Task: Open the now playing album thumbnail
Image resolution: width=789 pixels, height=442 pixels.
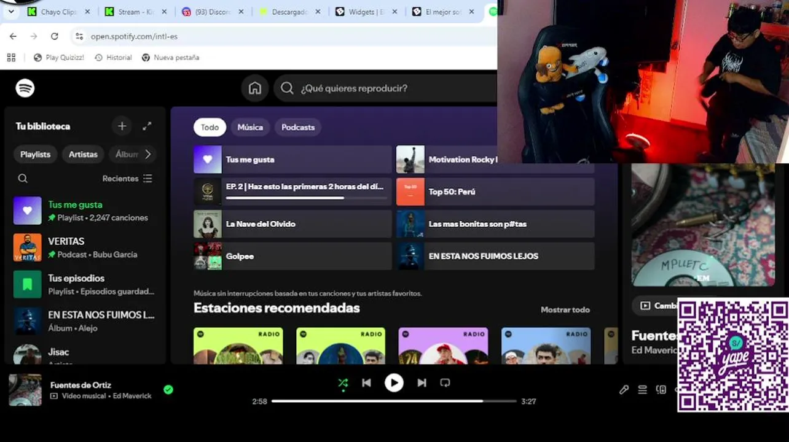Action: 25,390
